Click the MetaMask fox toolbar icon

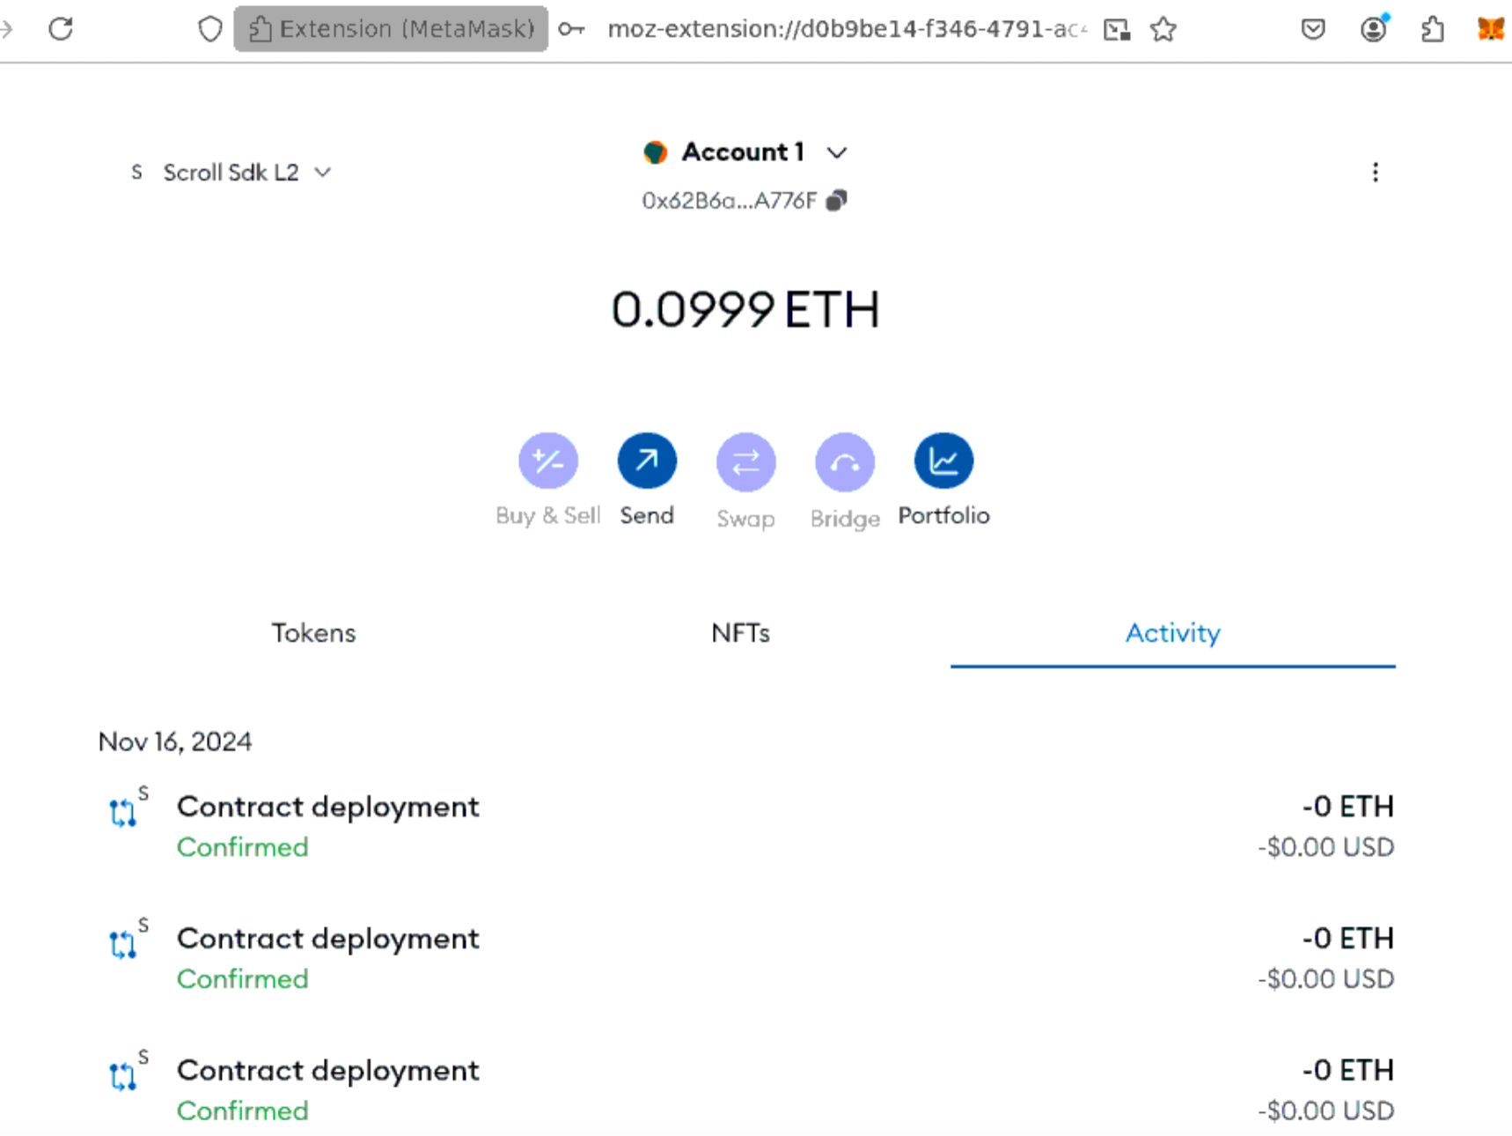click(1491, 29)
